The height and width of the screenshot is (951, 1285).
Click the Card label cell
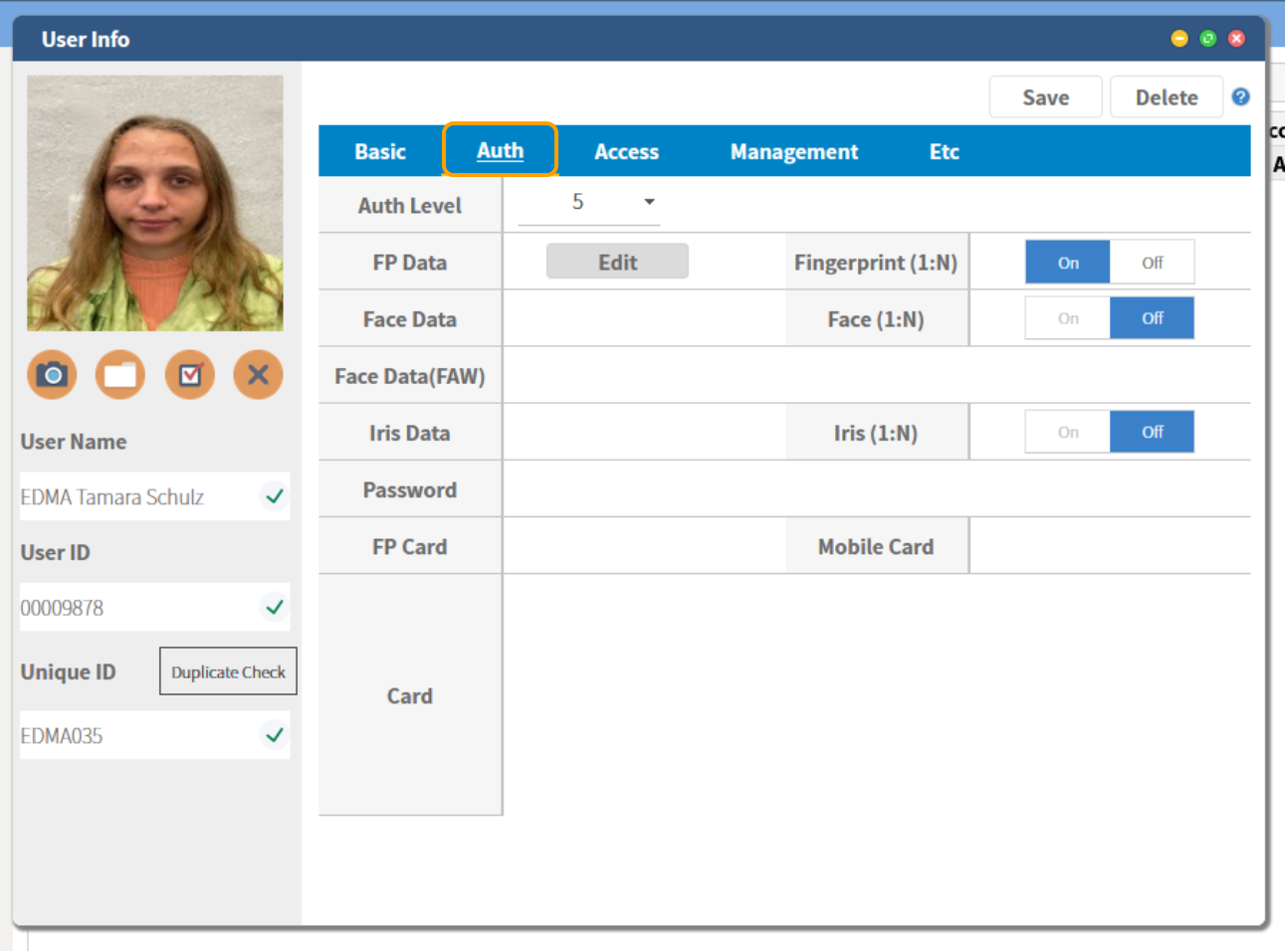[x=410, y=695]
